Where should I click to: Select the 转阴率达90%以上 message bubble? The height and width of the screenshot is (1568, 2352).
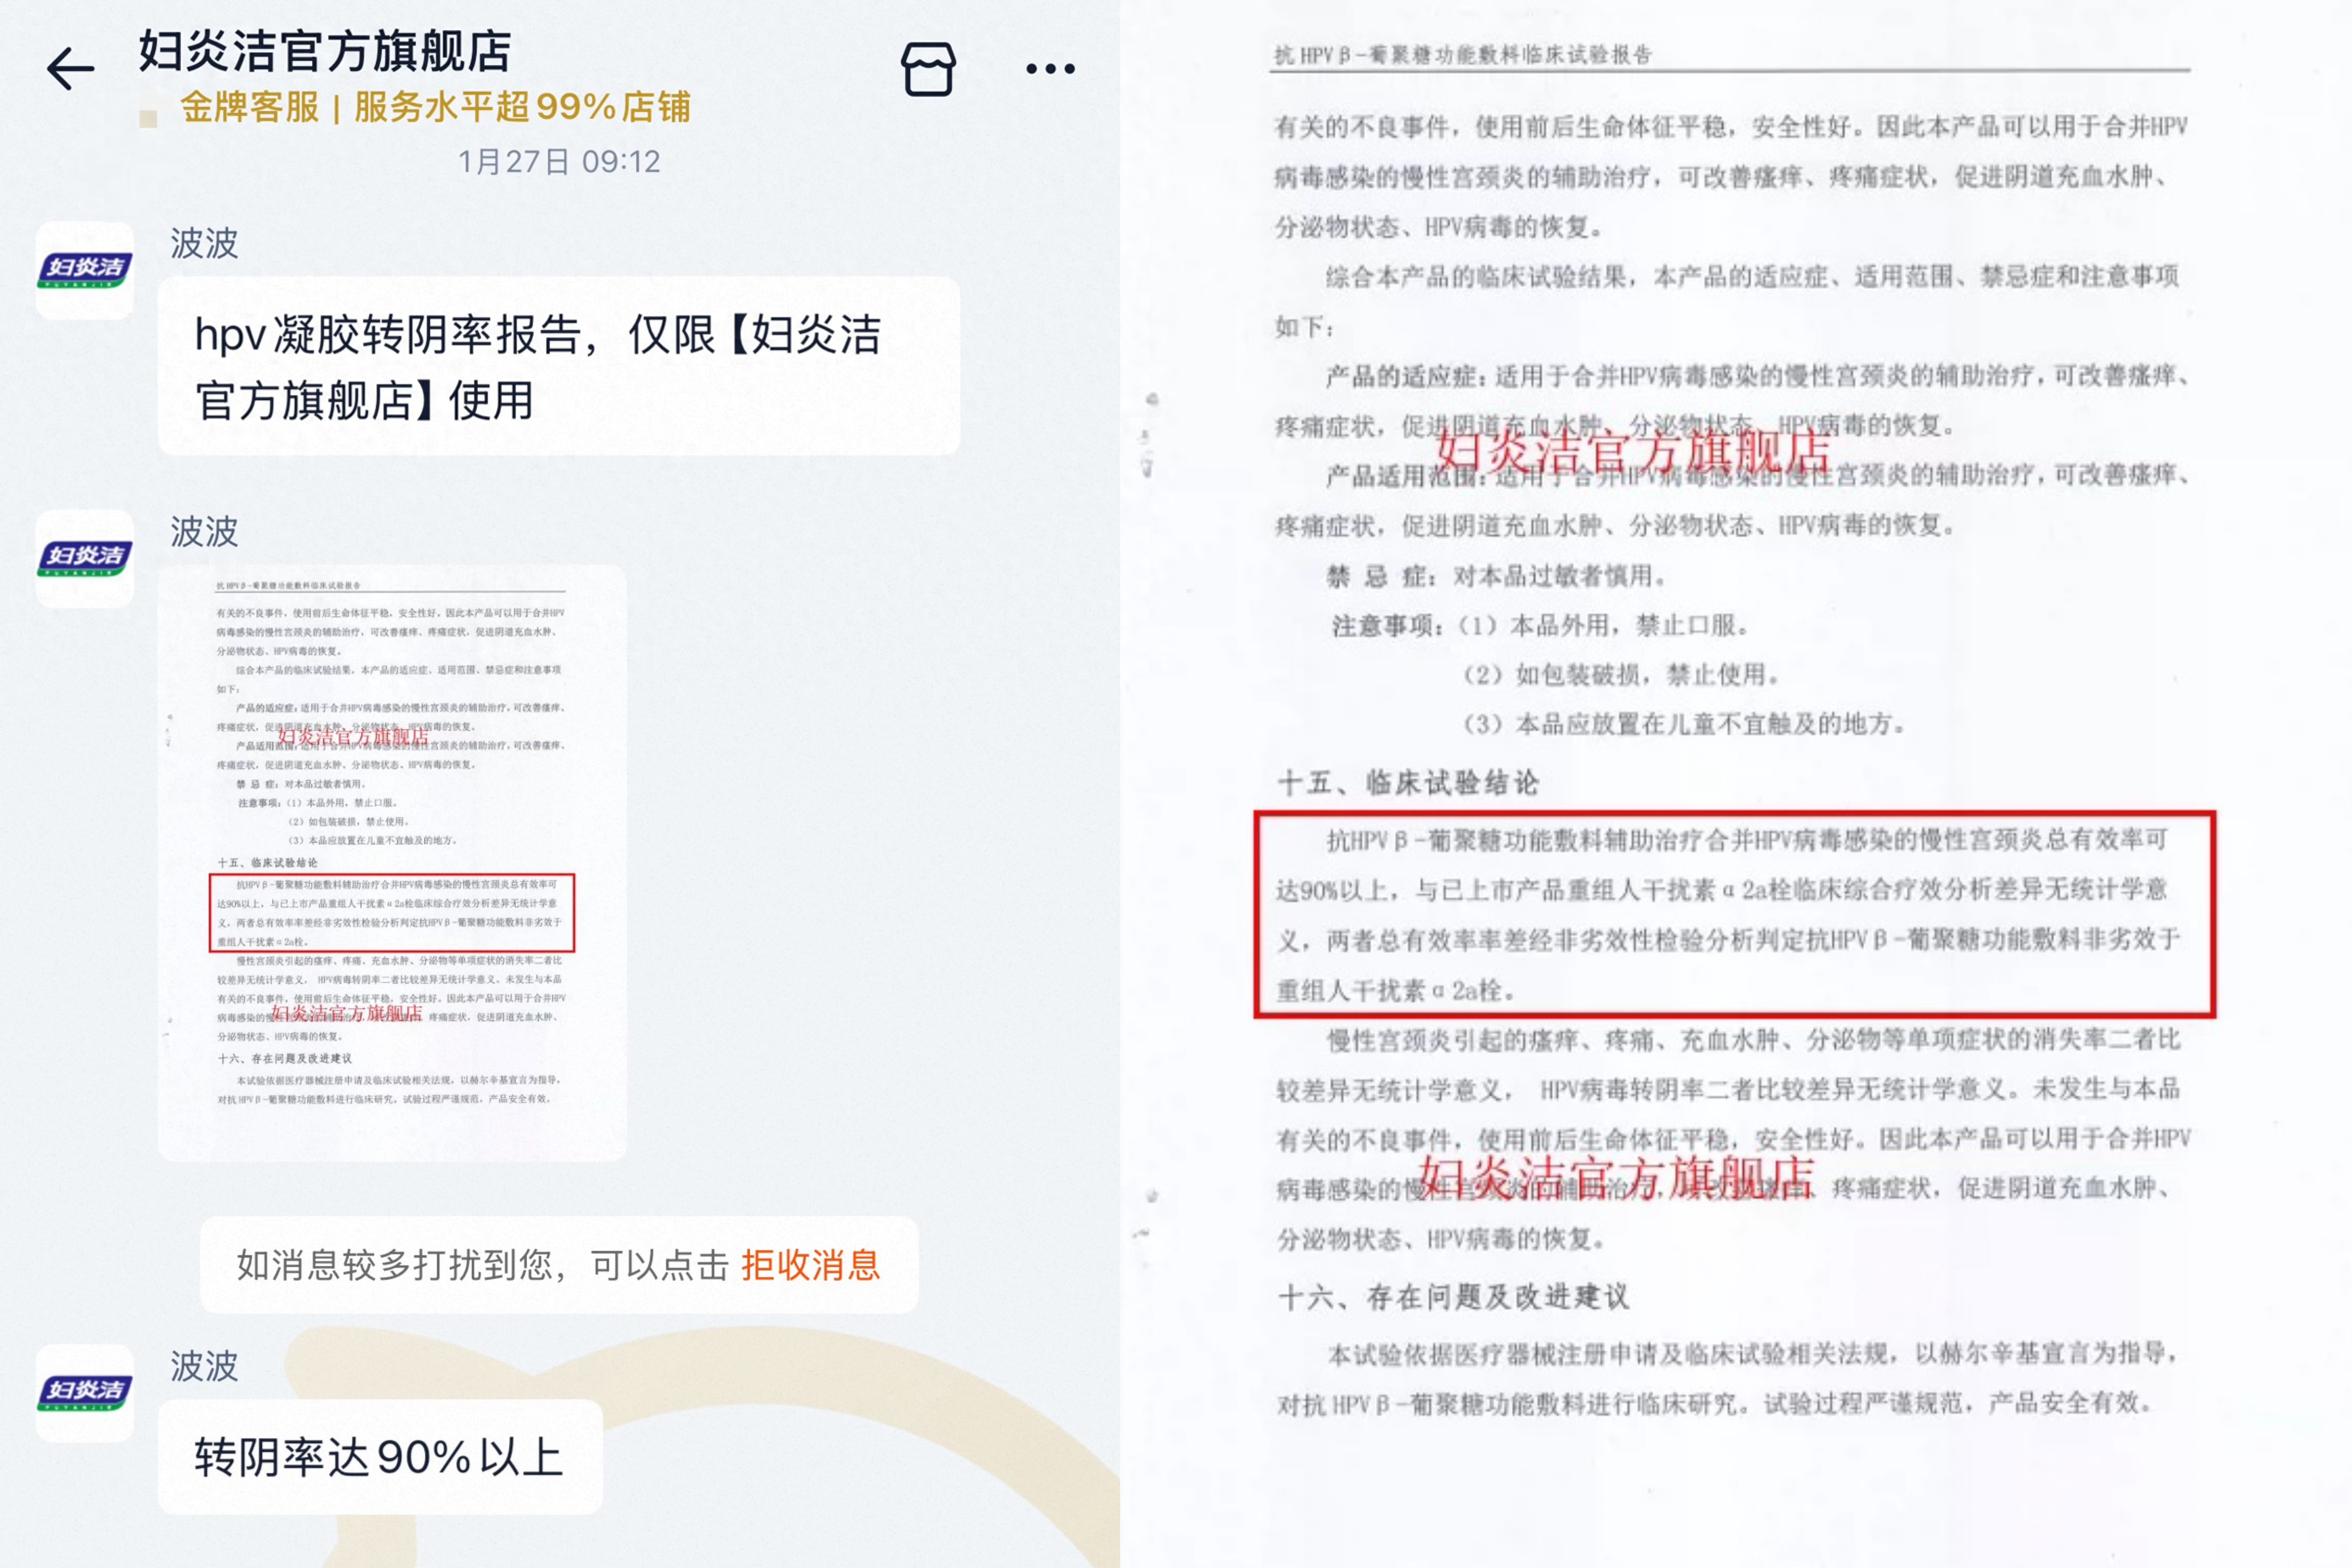coord(379,1456)
